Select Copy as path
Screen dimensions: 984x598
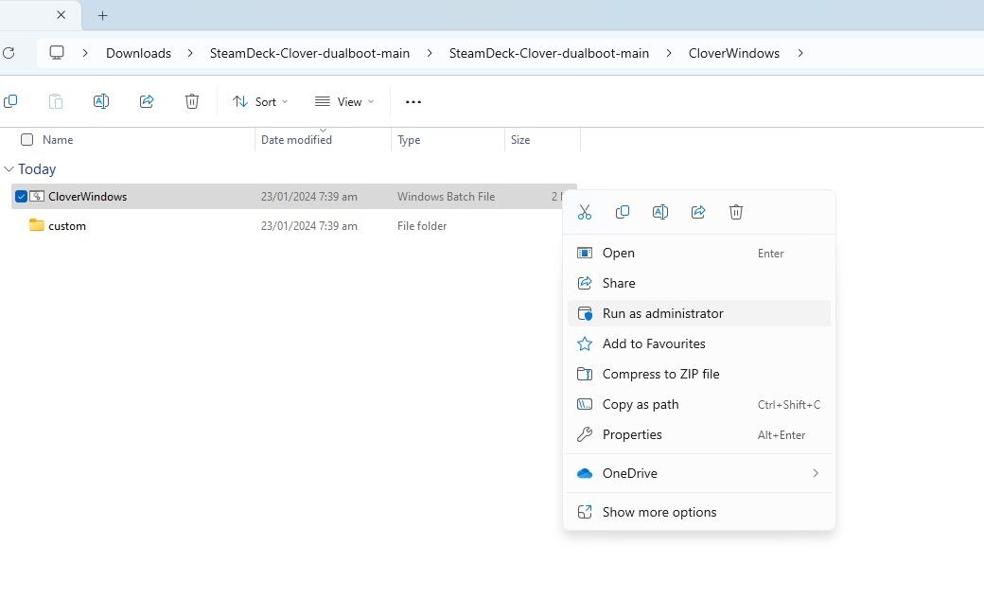pyautogui.click(x=641, y=404)
